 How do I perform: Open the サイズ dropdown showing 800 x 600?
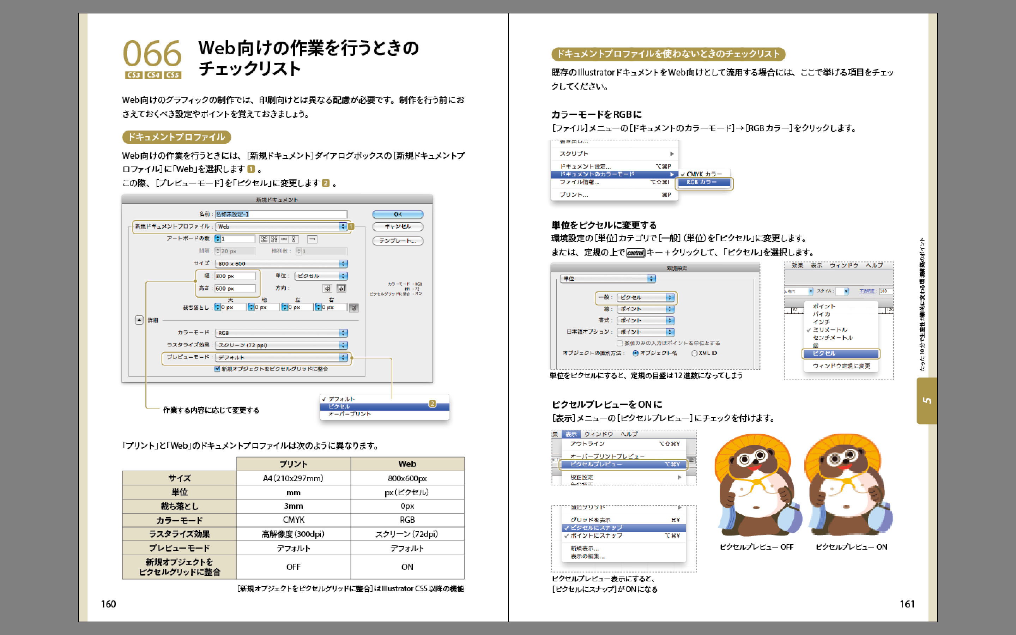pos(282,264)
